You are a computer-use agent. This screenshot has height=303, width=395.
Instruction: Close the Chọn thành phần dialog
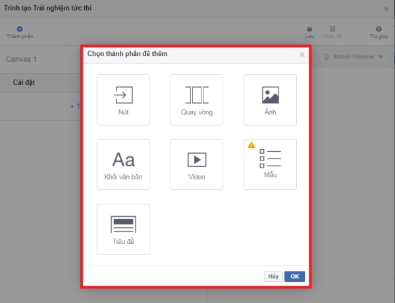pyautogui.click(x=302, y=55)
